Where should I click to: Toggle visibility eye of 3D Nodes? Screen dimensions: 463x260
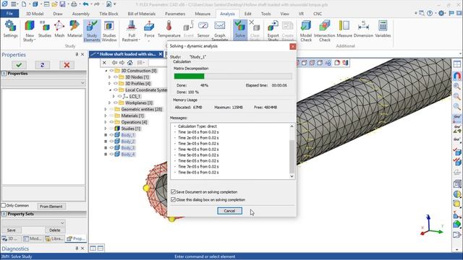[x=116, y=77]
